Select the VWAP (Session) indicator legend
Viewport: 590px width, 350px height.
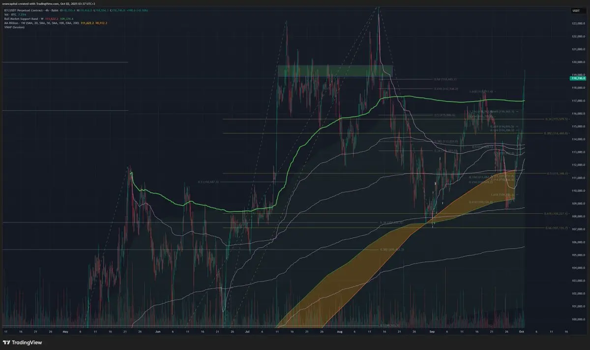click(15, 28)
